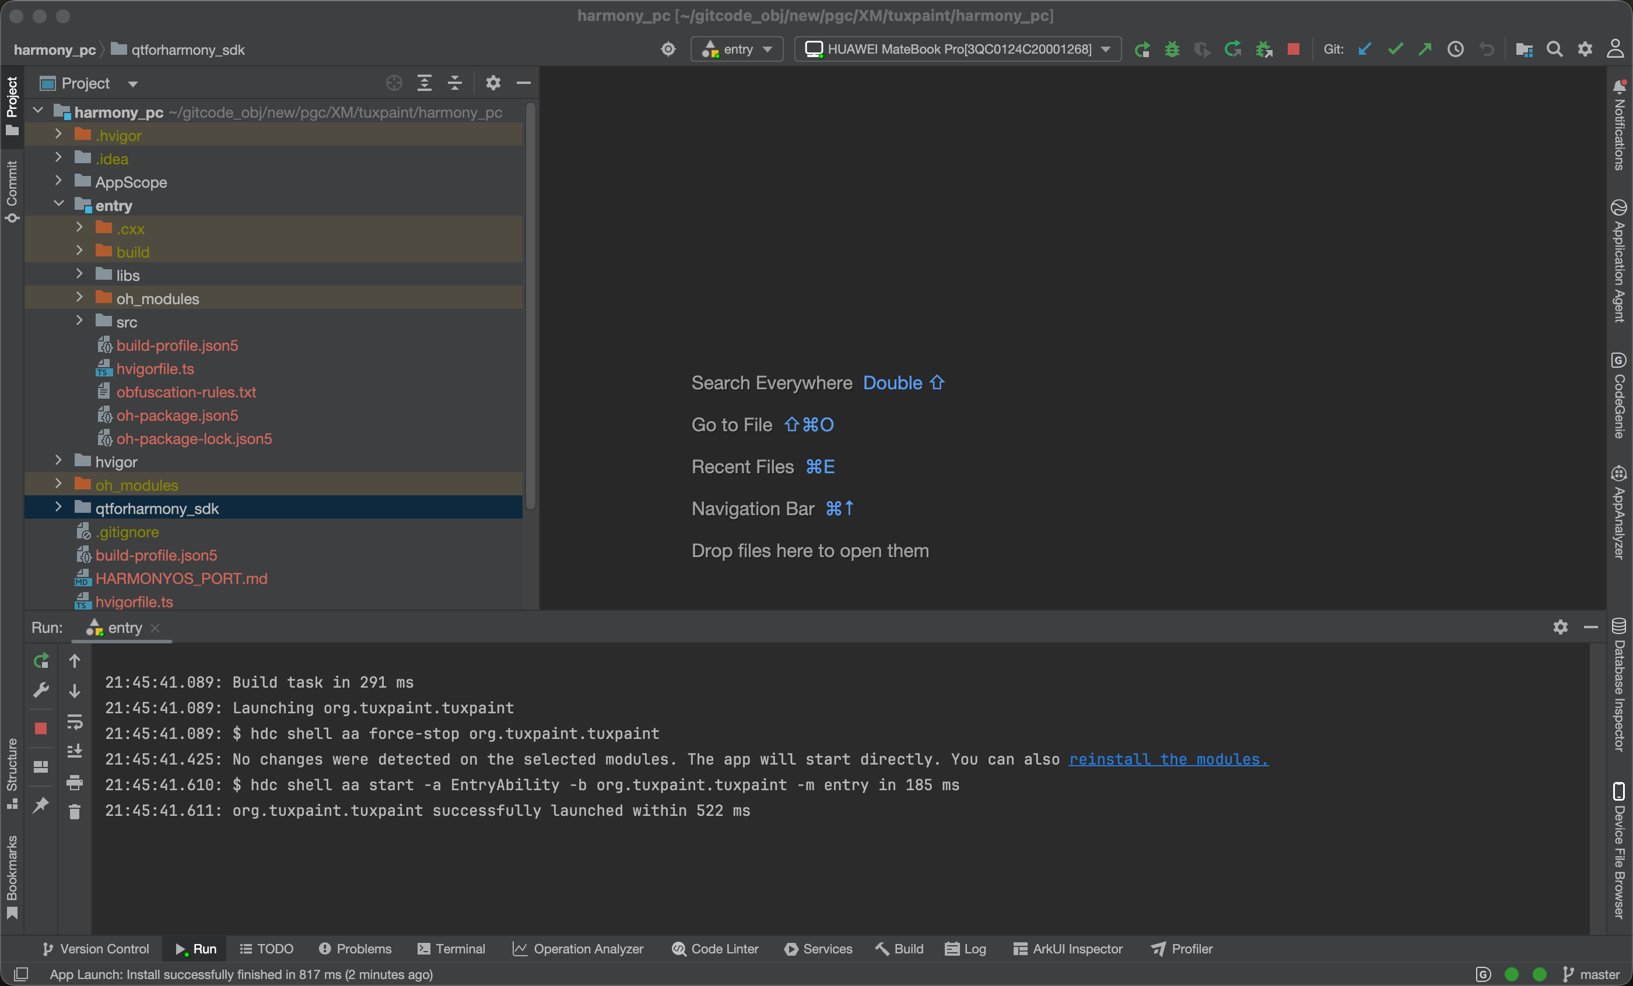Image resolution: width=1633 pixels, height=986 pixels.
Task: Click select opened file crosshair in Project panel
Action: point(394,83)
